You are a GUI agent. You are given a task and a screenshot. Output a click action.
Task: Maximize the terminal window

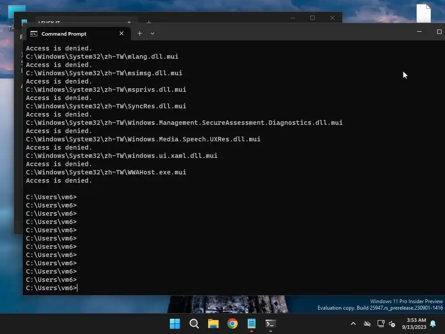click(439, 31)
